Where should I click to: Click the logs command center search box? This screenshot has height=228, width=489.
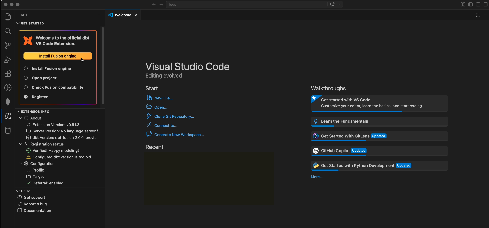[247, 4]
